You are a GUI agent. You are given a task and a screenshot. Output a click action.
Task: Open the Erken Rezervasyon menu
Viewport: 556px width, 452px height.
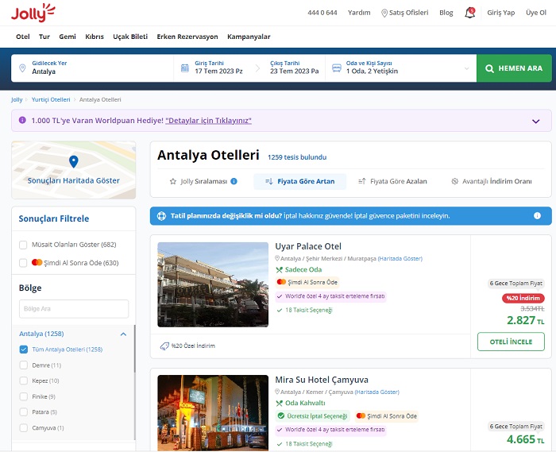(x=187, y=37)
